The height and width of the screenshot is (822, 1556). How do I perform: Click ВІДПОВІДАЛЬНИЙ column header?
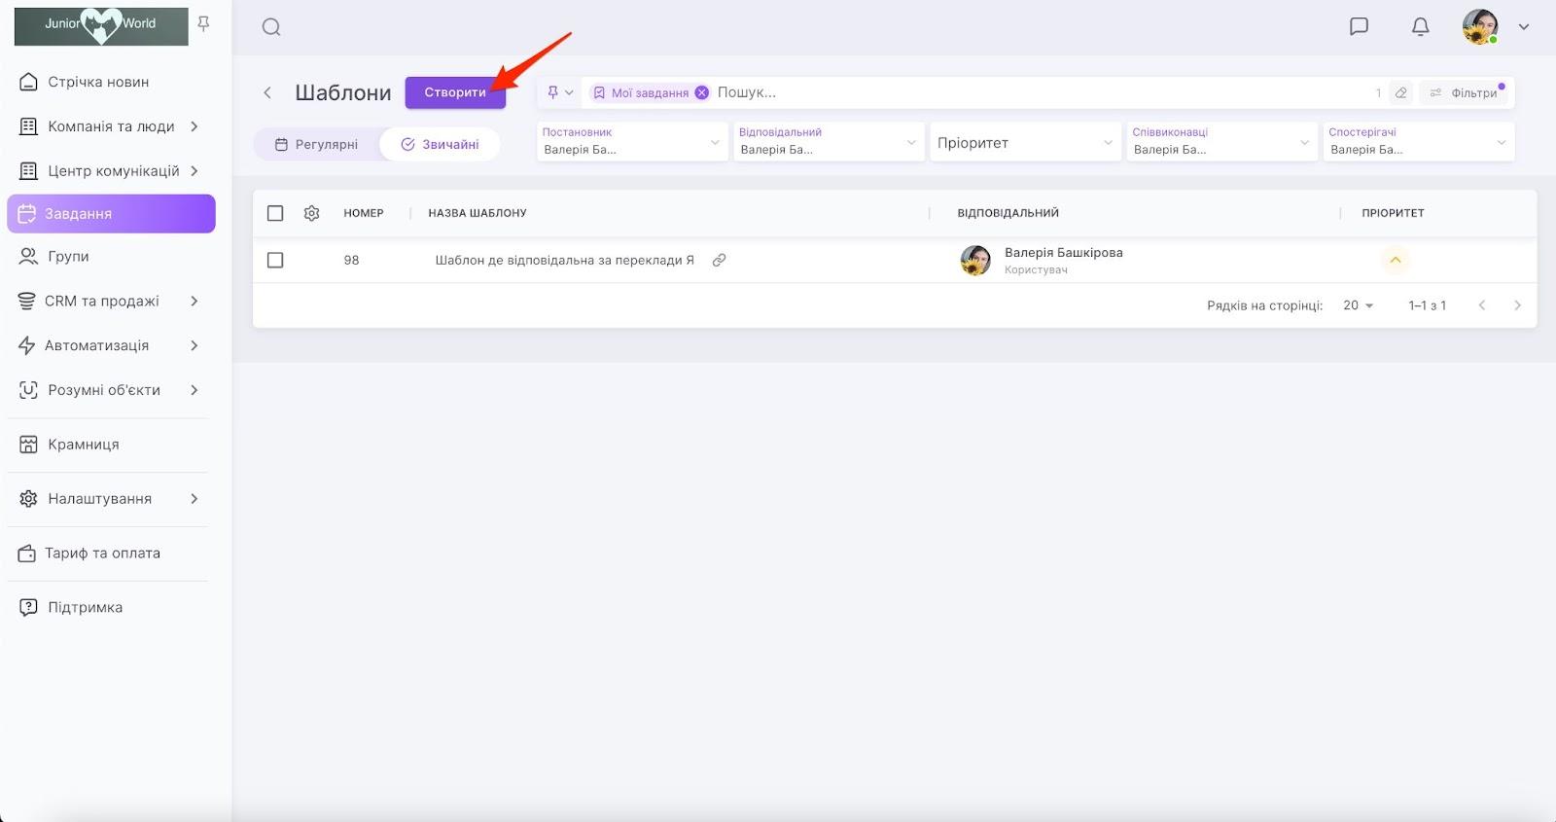1008,213
